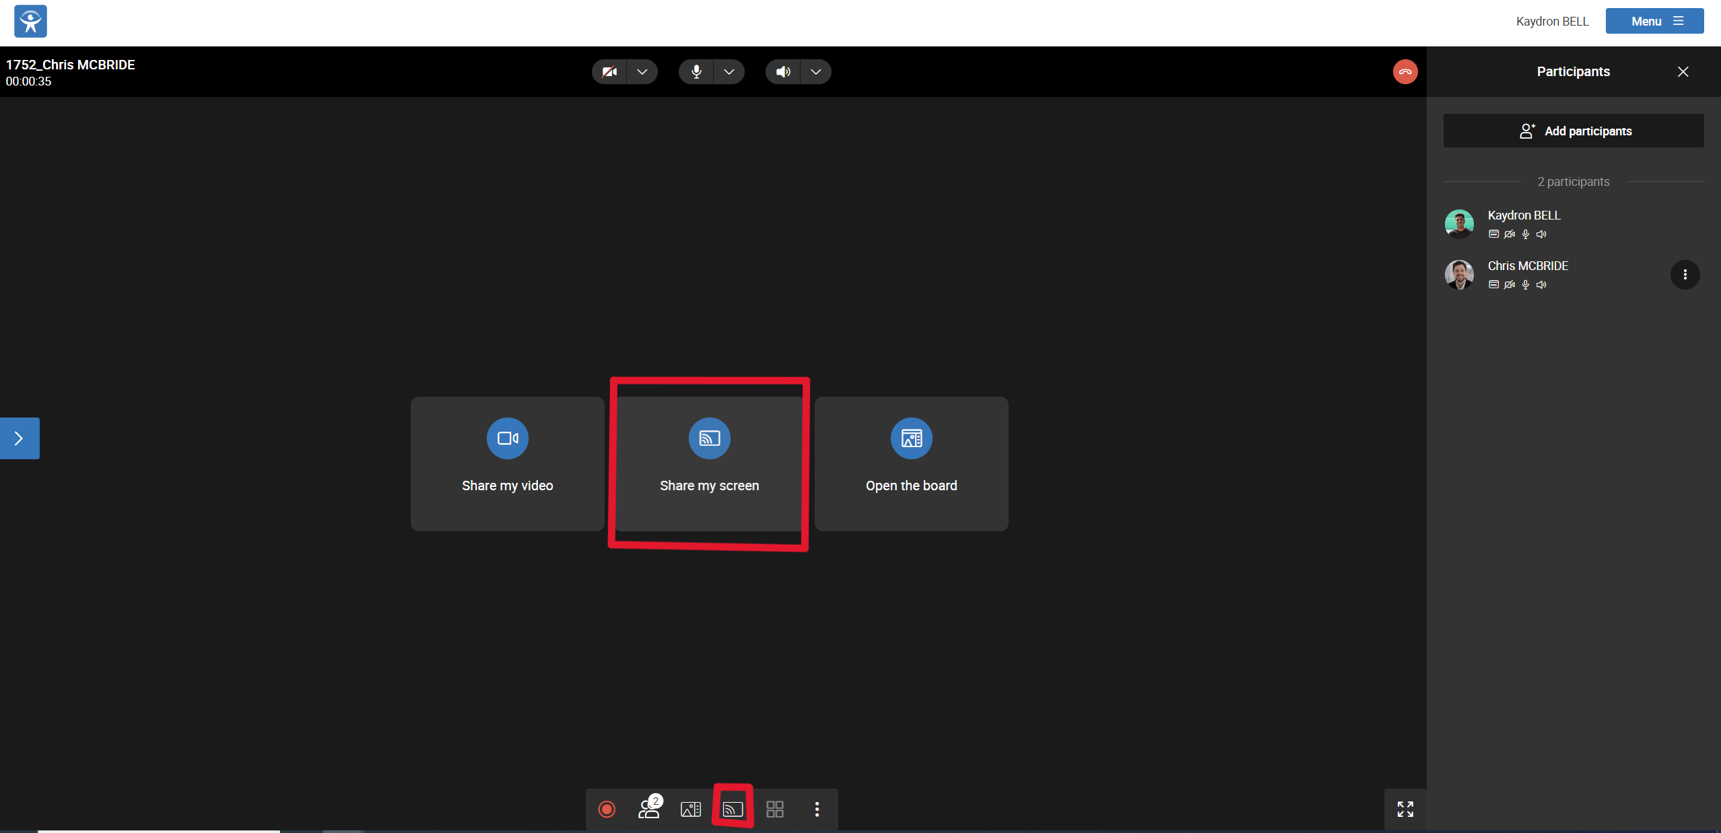Expand camera options dropdown
Image resolution: width=1721 pixels, height=833 pixels.
642,72
